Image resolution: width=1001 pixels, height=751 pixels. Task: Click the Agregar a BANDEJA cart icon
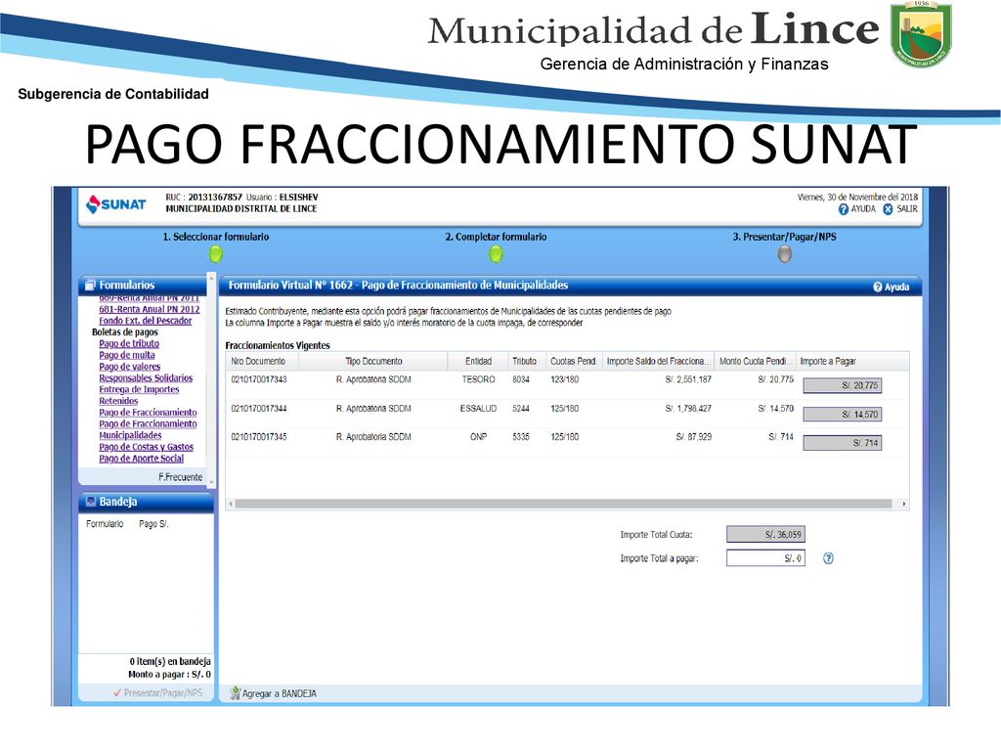[x=235, y=693]
